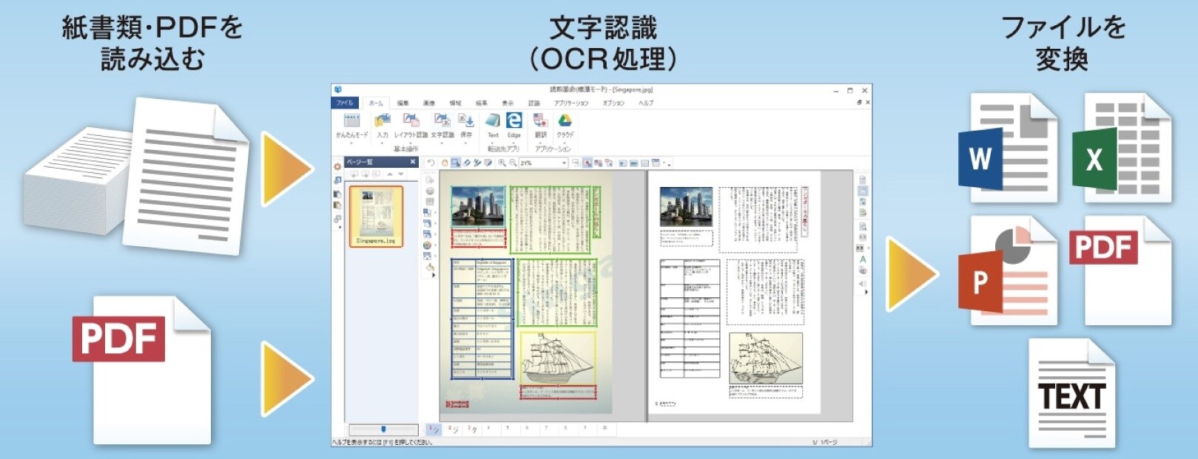
Task: Expand the 入力 dropdown arrow
Action: 382,142
